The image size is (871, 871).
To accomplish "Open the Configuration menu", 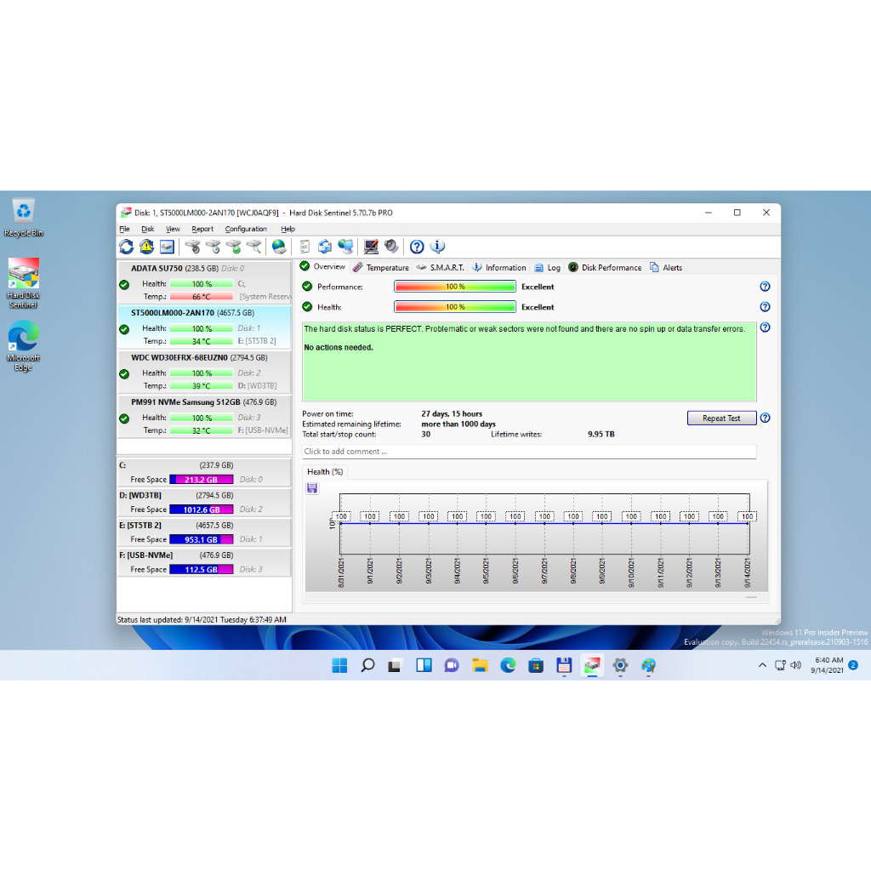I will (246, 229).
